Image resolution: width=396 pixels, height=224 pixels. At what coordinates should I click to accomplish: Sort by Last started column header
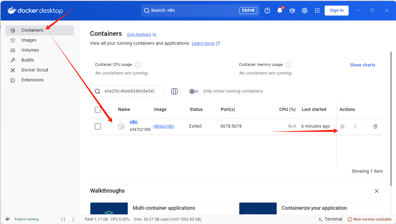coord(314,109)
